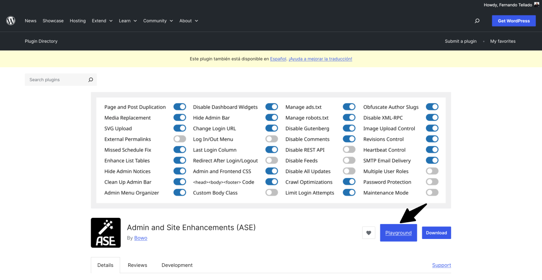Click the ASE plugin icon
Image resolution: width=542 pixels, height=280 pixels.
click(105, 233)
